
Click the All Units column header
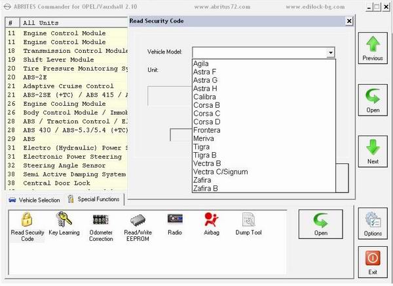73,23
